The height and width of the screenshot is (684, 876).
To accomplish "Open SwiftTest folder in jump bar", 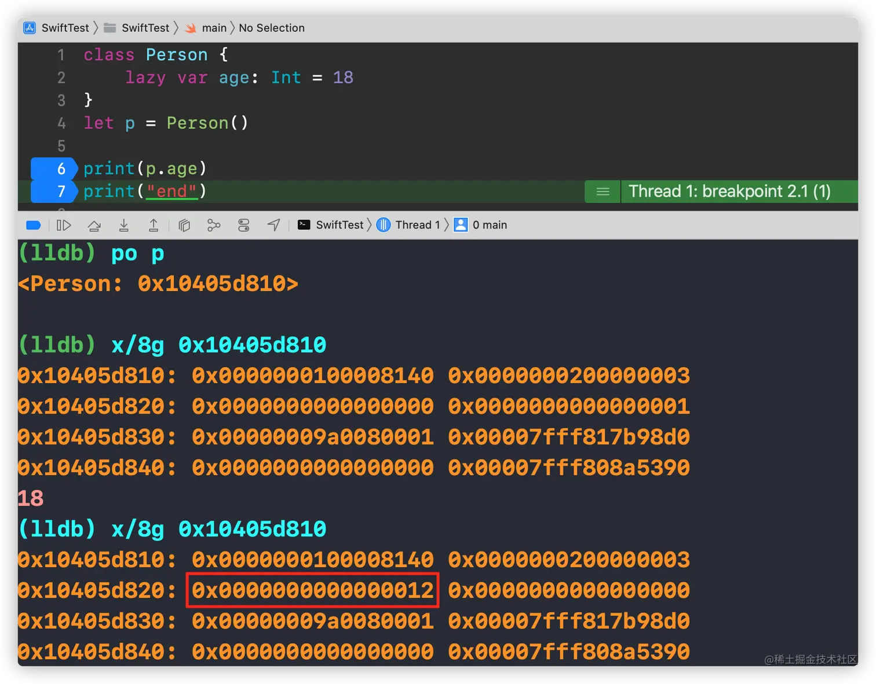I will [137, 28].
